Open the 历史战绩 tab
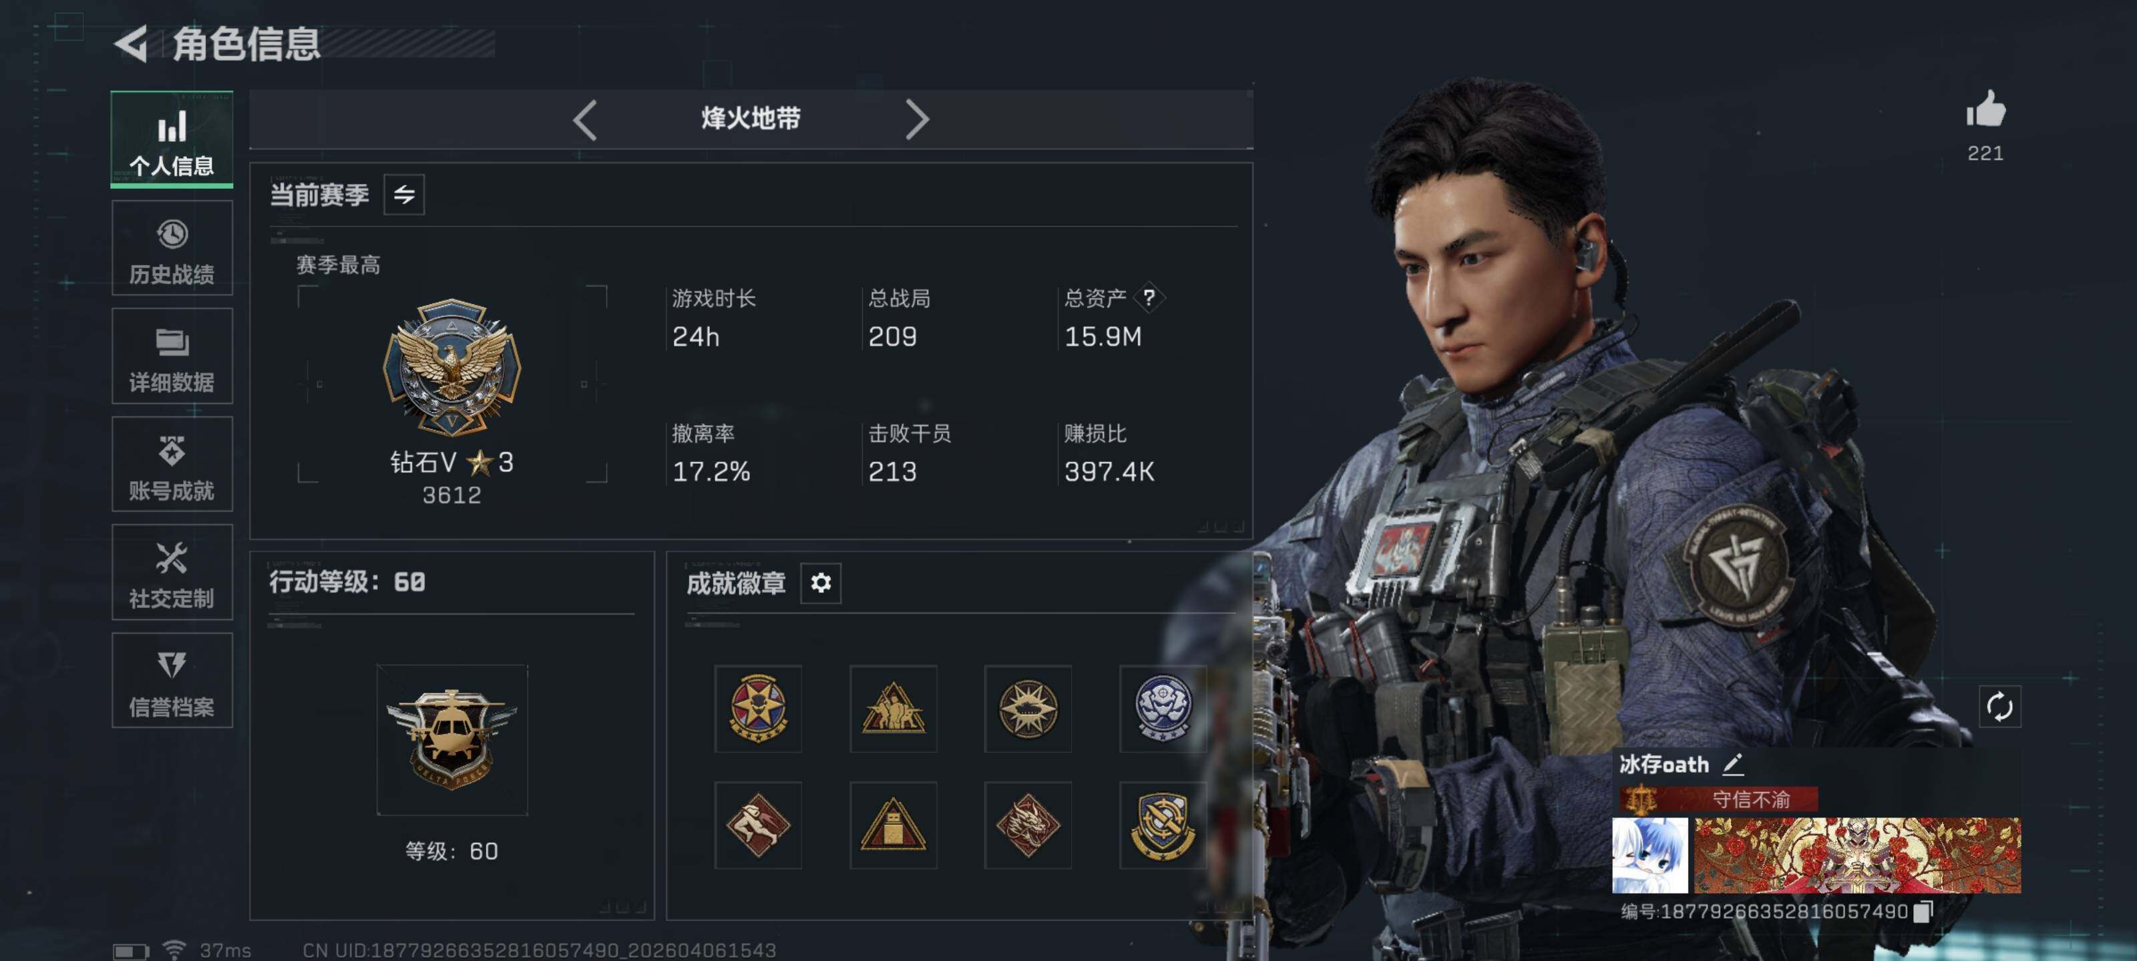 (x=172, y=248)
